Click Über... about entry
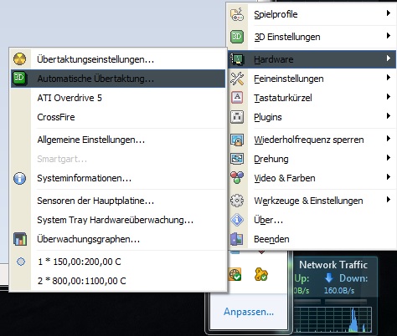Screen dimensions: 397x336 coord(312,220)
